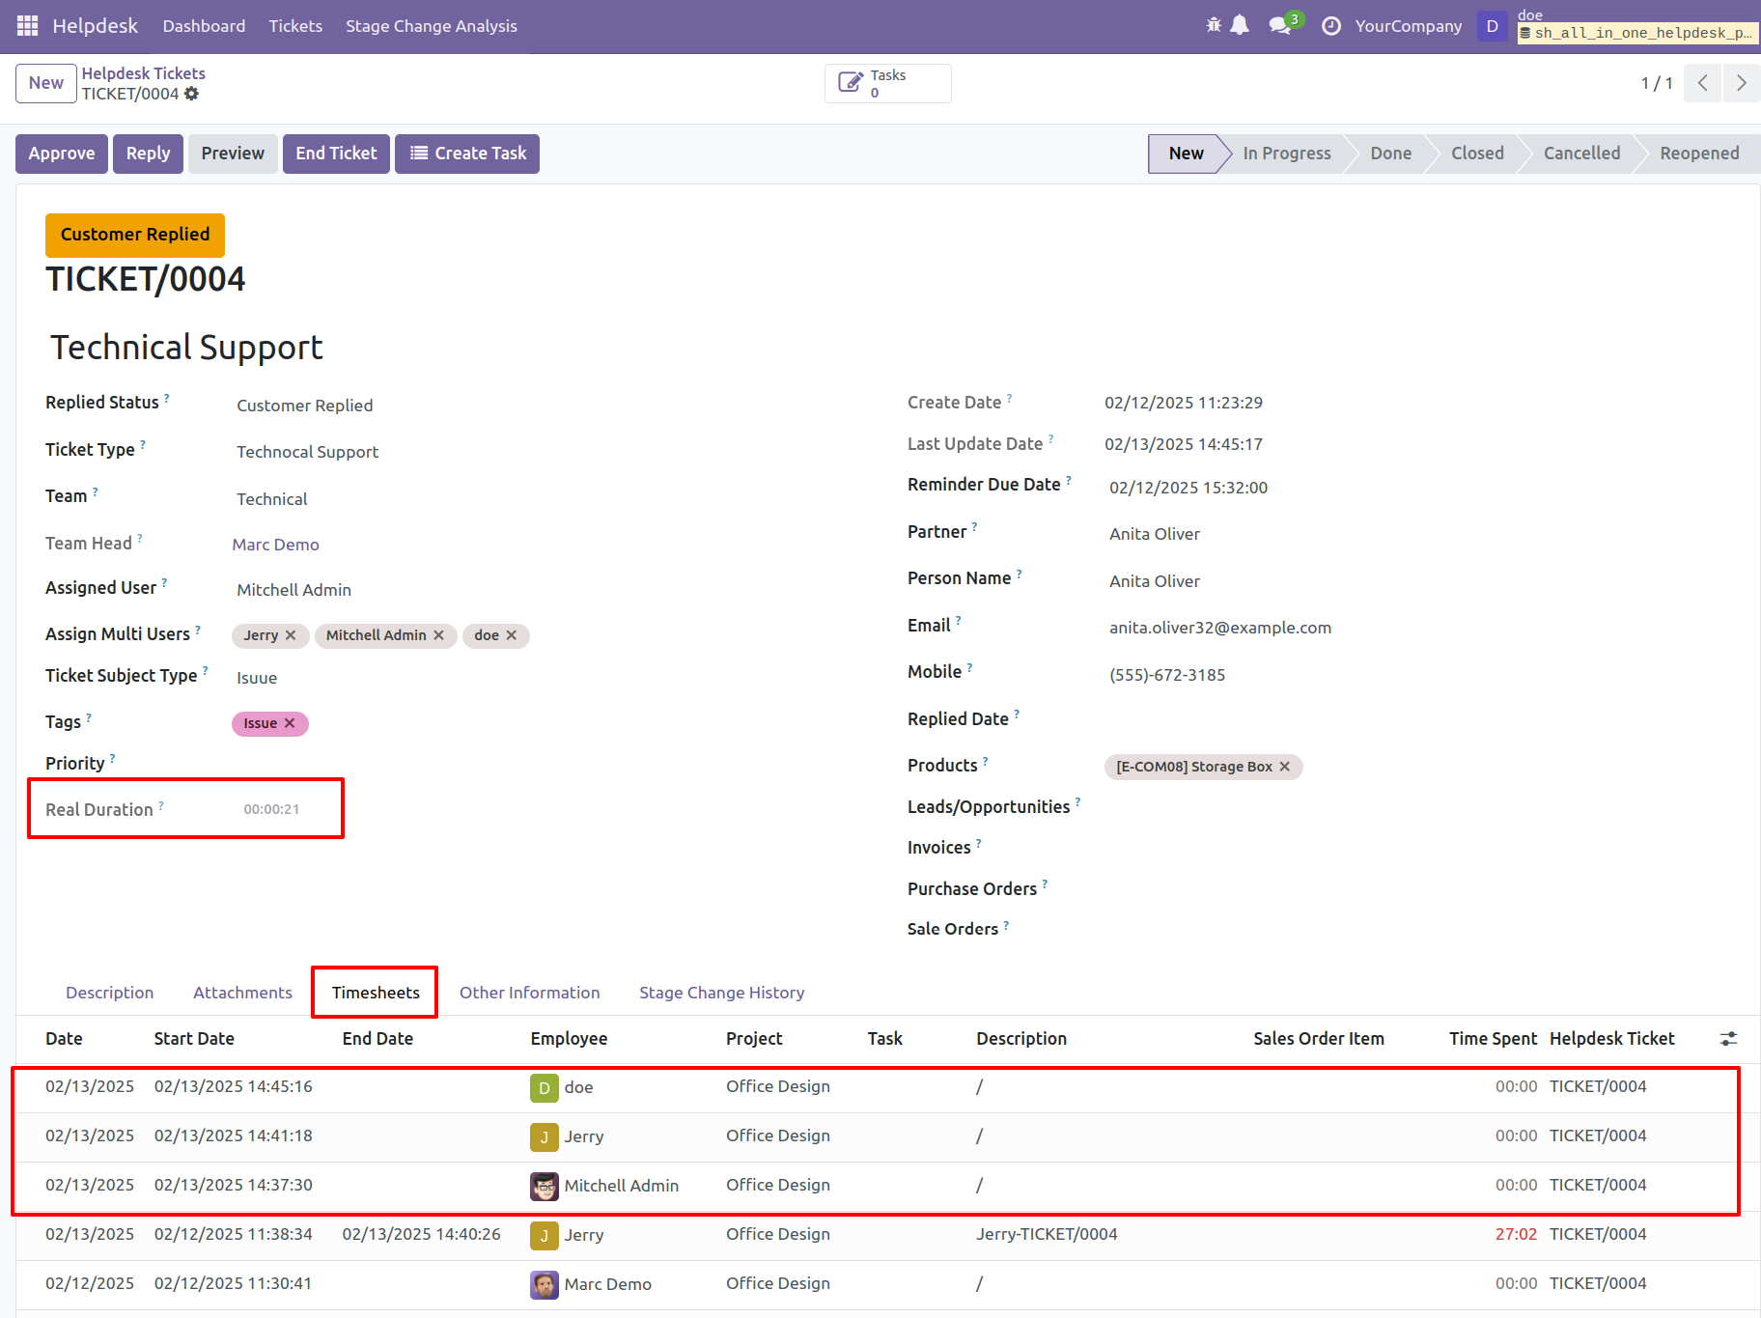Set stage to Done

(x=1391, y=154)
